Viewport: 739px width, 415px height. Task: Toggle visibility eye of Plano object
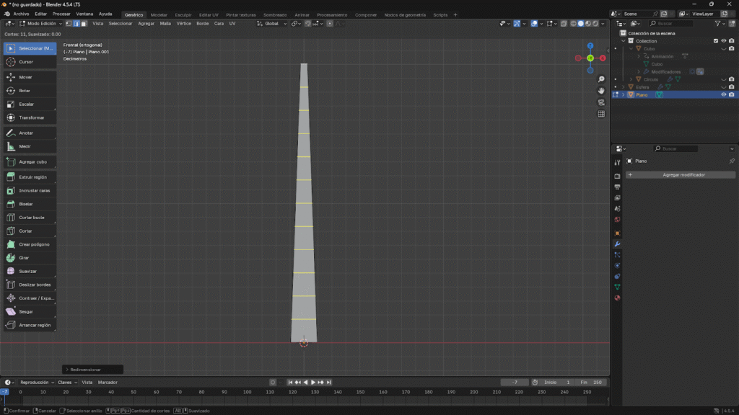point(723,94)
